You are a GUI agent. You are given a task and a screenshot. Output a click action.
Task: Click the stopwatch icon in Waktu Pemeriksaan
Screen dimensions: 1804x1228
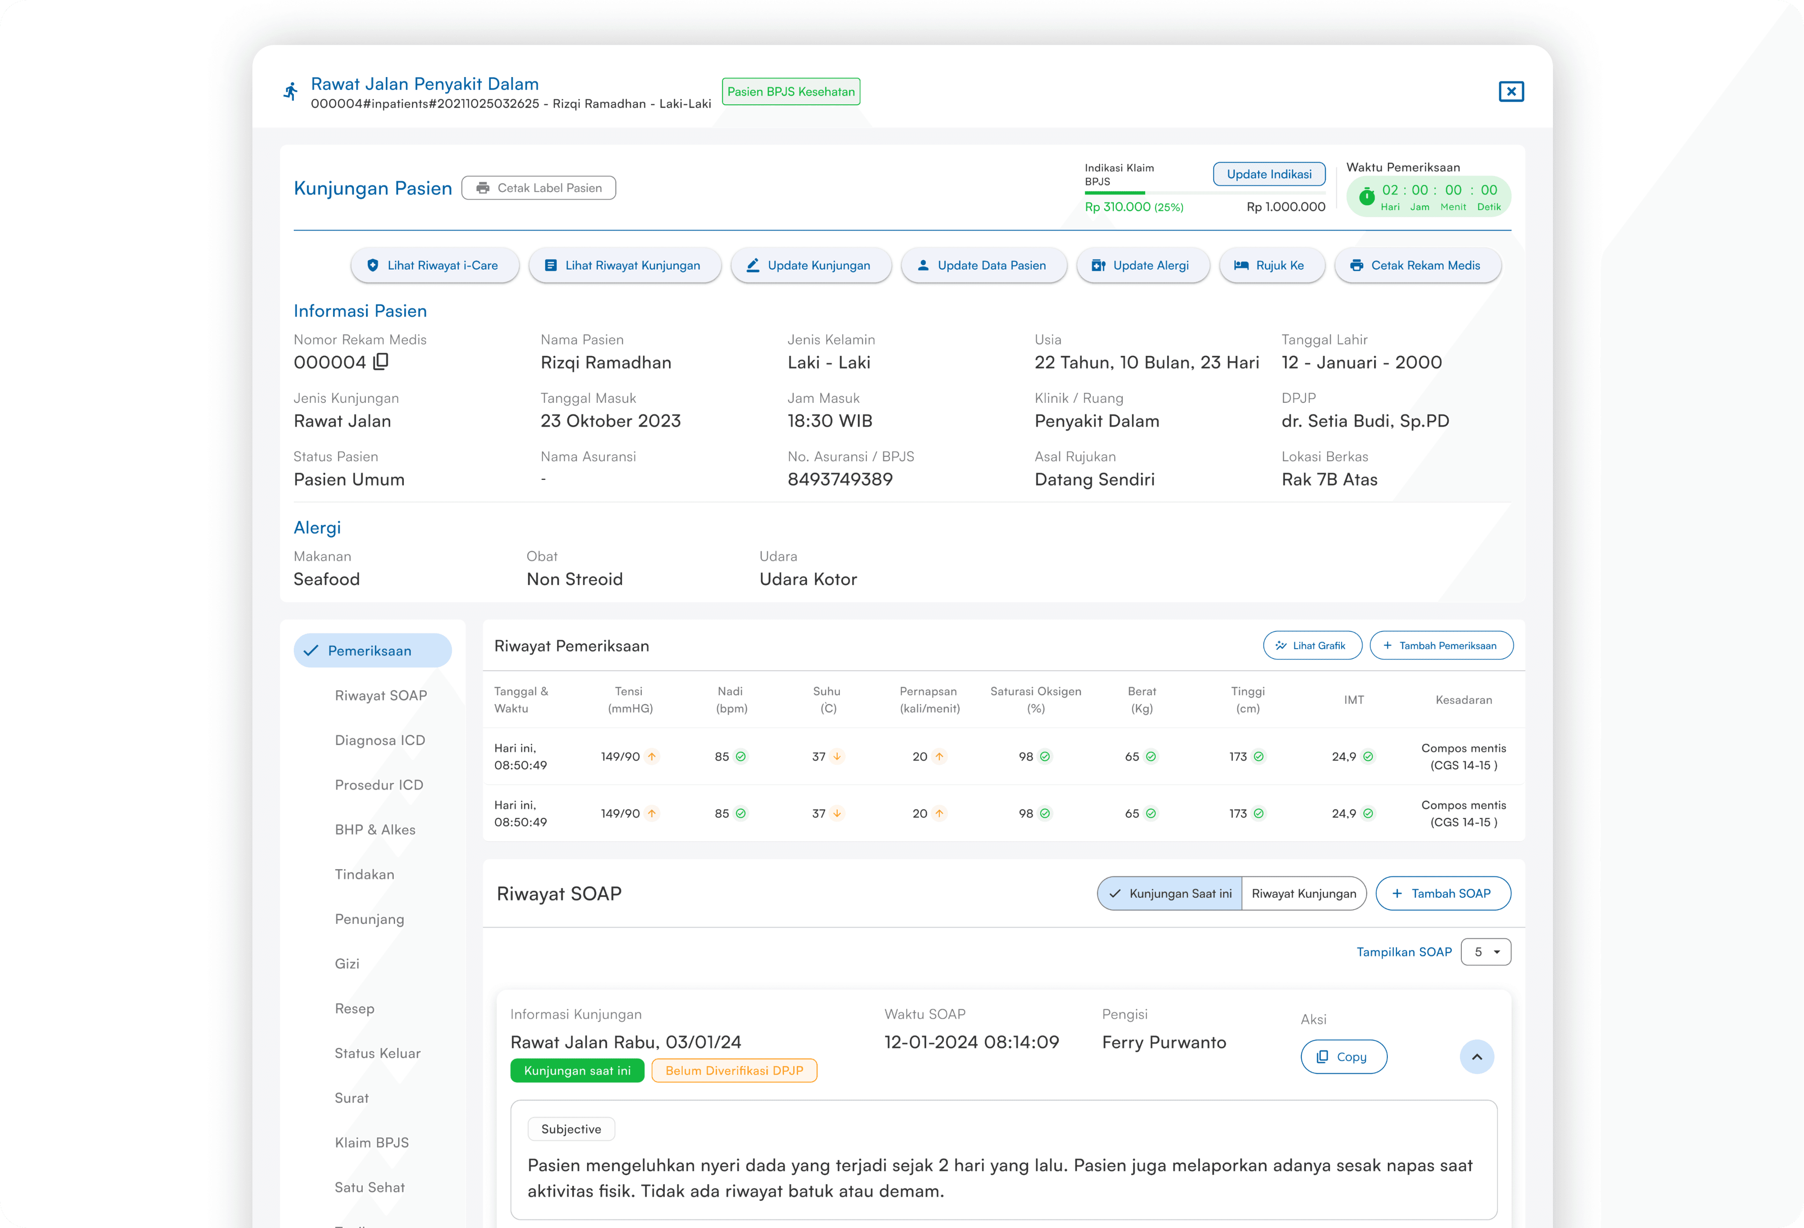point(1366,196)
